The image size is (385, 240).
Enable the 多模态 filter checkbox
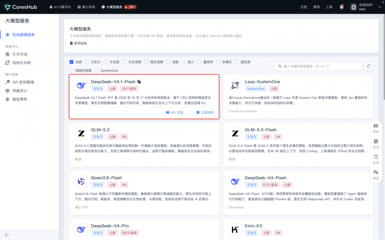[x=218, y=62]
